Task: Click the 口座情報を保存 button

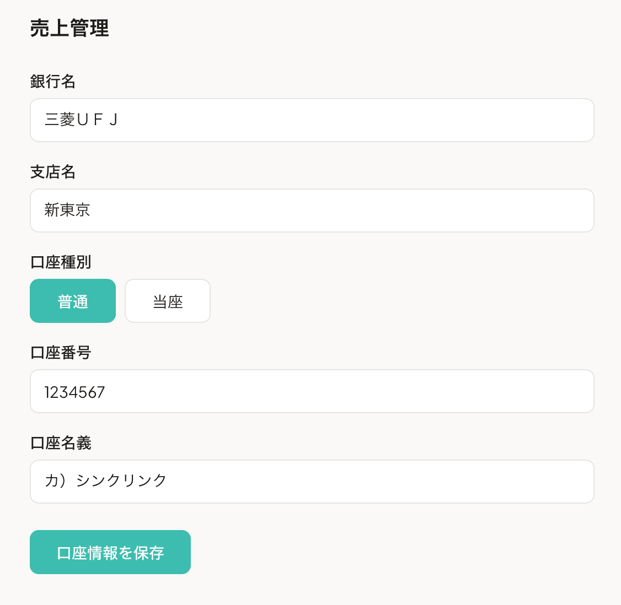Action: pos(110,552)
